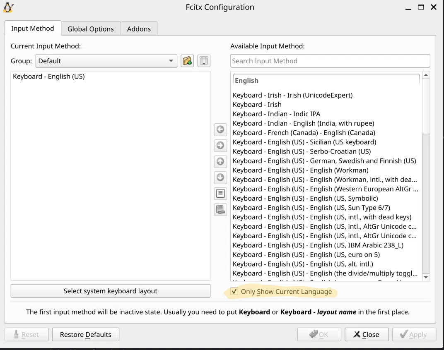Click the list scrollbar up arrow
Image resolution: width=444 pixels, height=350 pixels.
pyautogui.click(x=426, y=75)
